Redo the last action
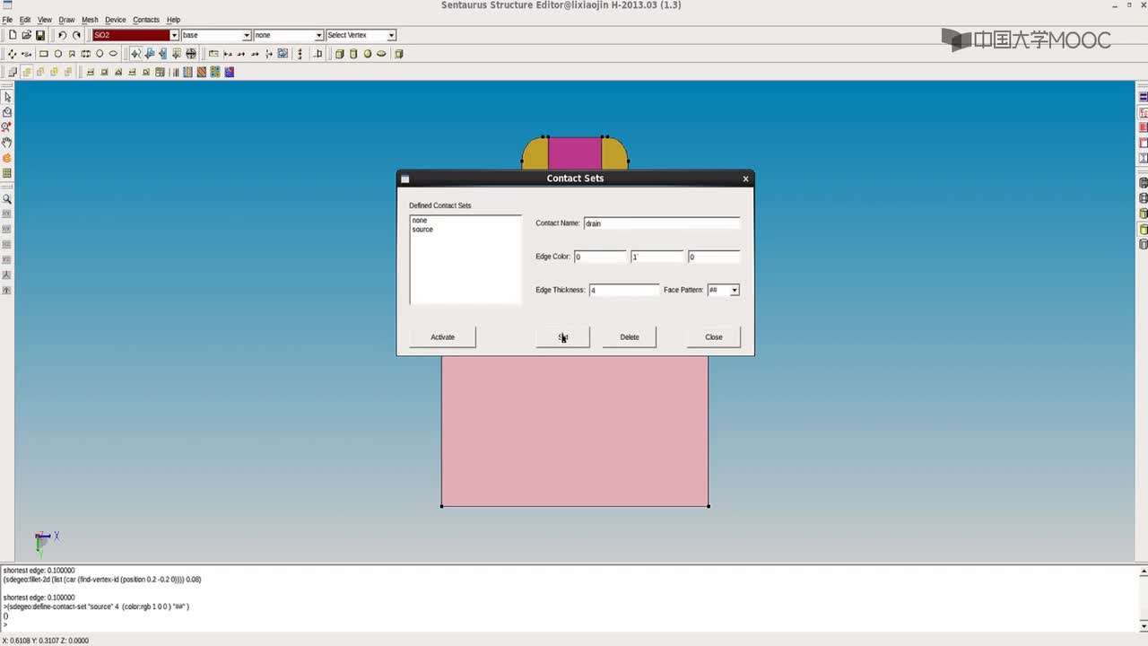 pos(76,35)
